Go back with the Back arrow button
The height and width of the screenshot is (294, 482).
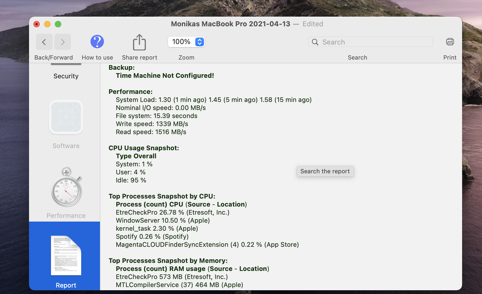[x=44, y=42]
